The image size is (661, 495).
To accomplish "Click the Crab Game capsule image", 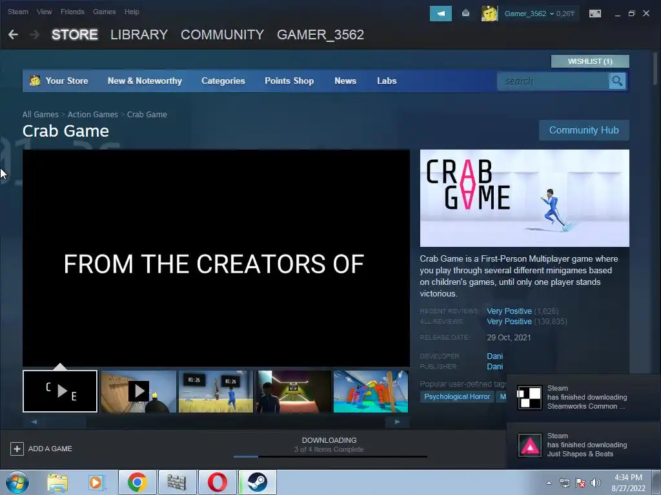I will [524, 198].
